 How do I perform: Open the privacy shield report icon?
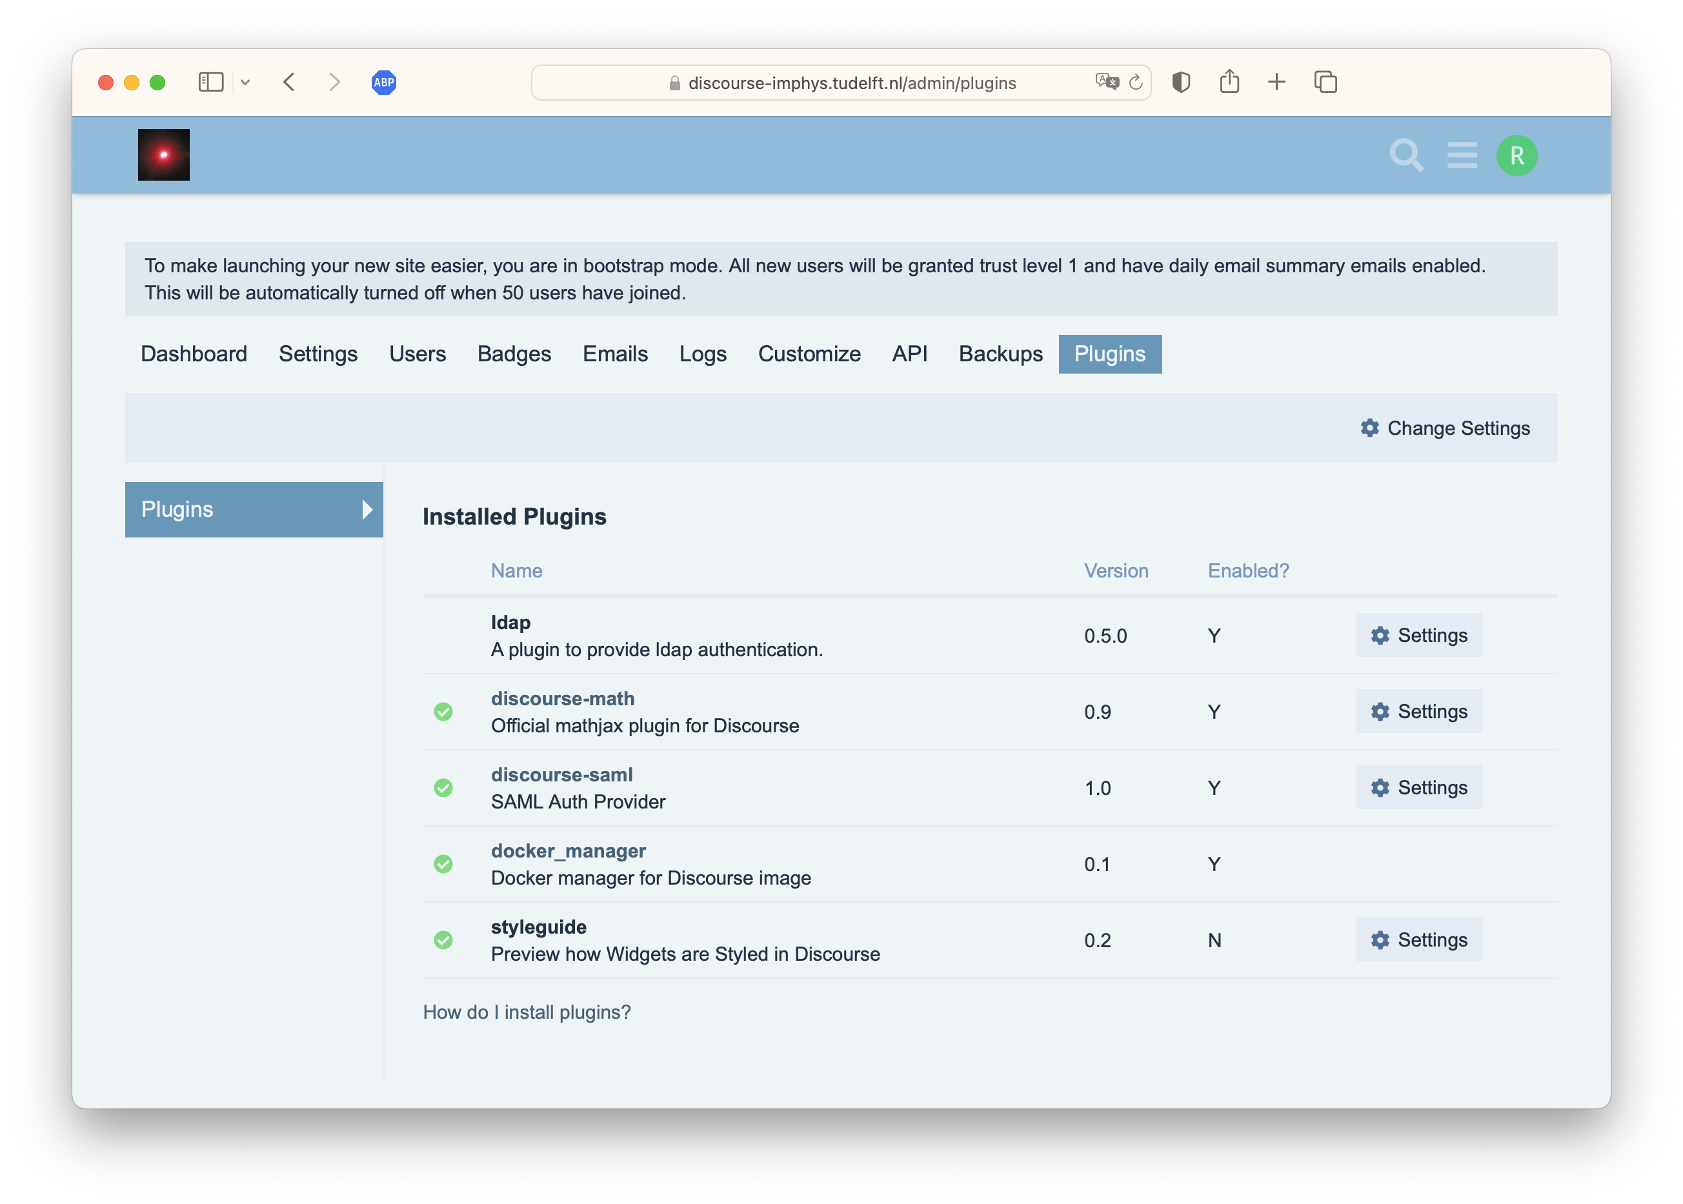[1180, 83]
